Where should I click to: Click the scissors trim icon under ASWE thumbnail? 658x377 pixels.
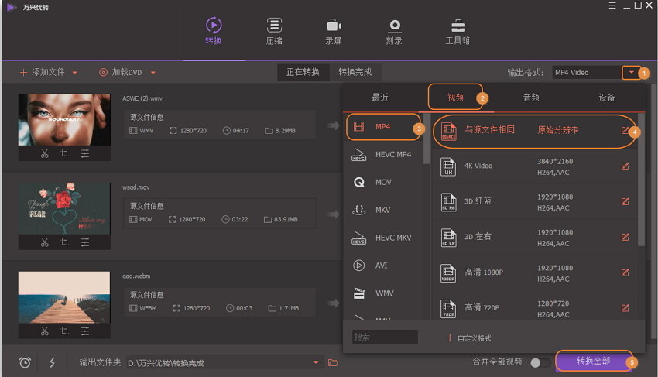pyautogui.click(x=45, y=153)
